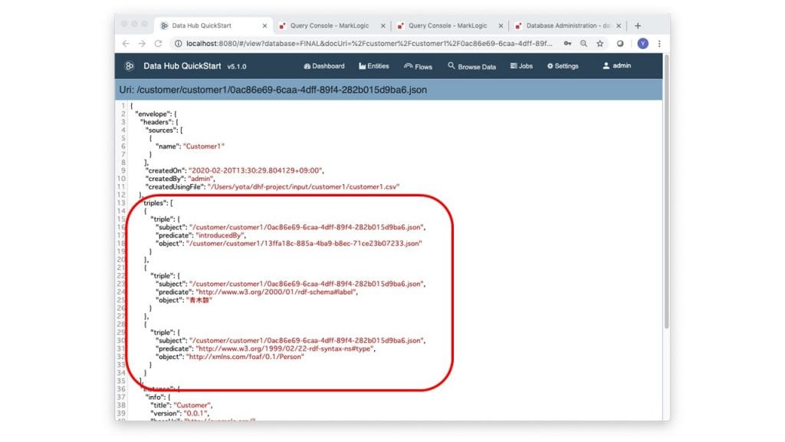Click the browser back arrow

[x=126, y=44]
